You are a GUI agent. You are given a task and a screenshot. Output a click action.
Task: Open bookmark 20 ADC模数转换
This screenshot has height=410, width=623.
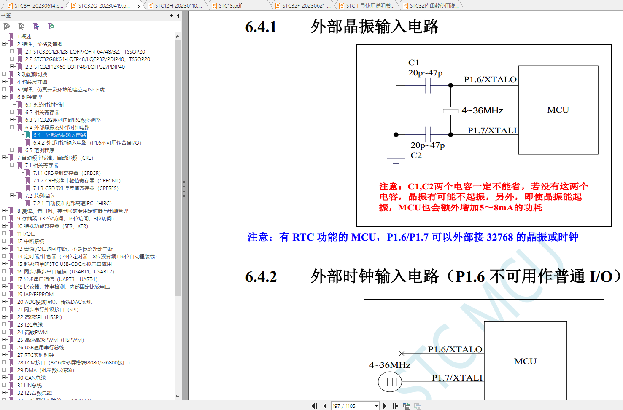tap(54, 302)
